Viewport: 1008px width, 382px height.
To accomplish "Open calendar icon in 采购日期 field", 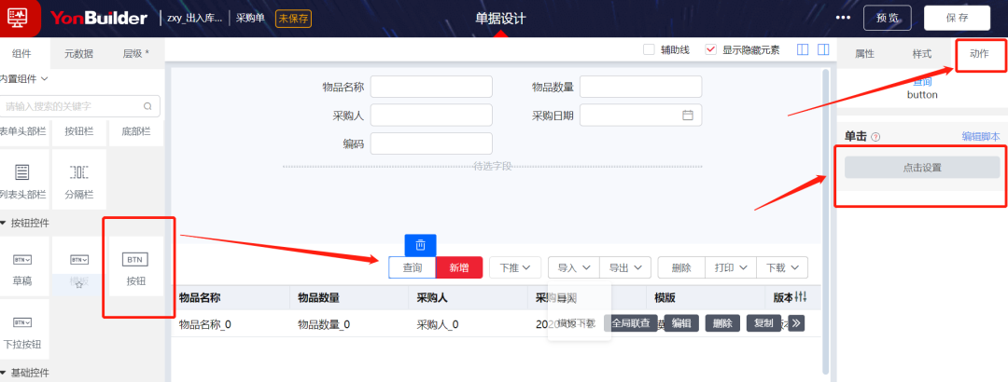I will [x=688, y=116].
